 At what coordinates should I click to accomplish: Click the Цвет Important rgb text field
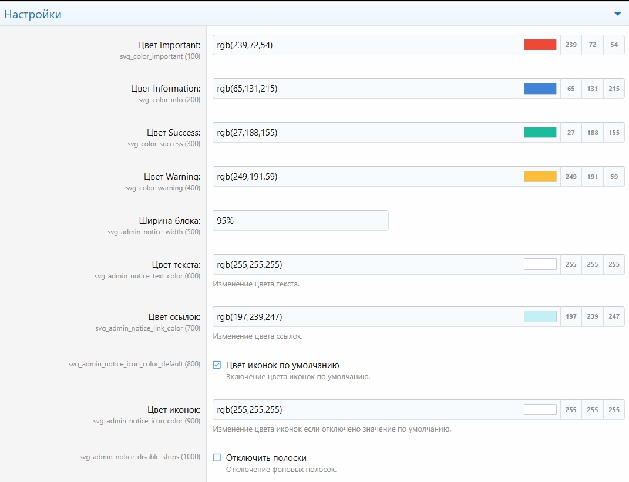(365, 45)
